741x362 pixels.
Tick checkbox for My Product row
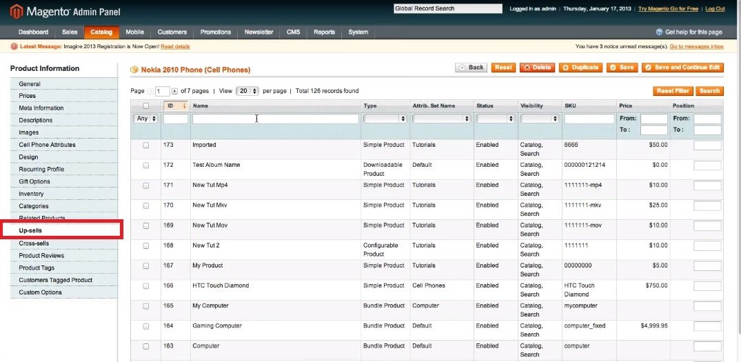[x=145, y=265]
